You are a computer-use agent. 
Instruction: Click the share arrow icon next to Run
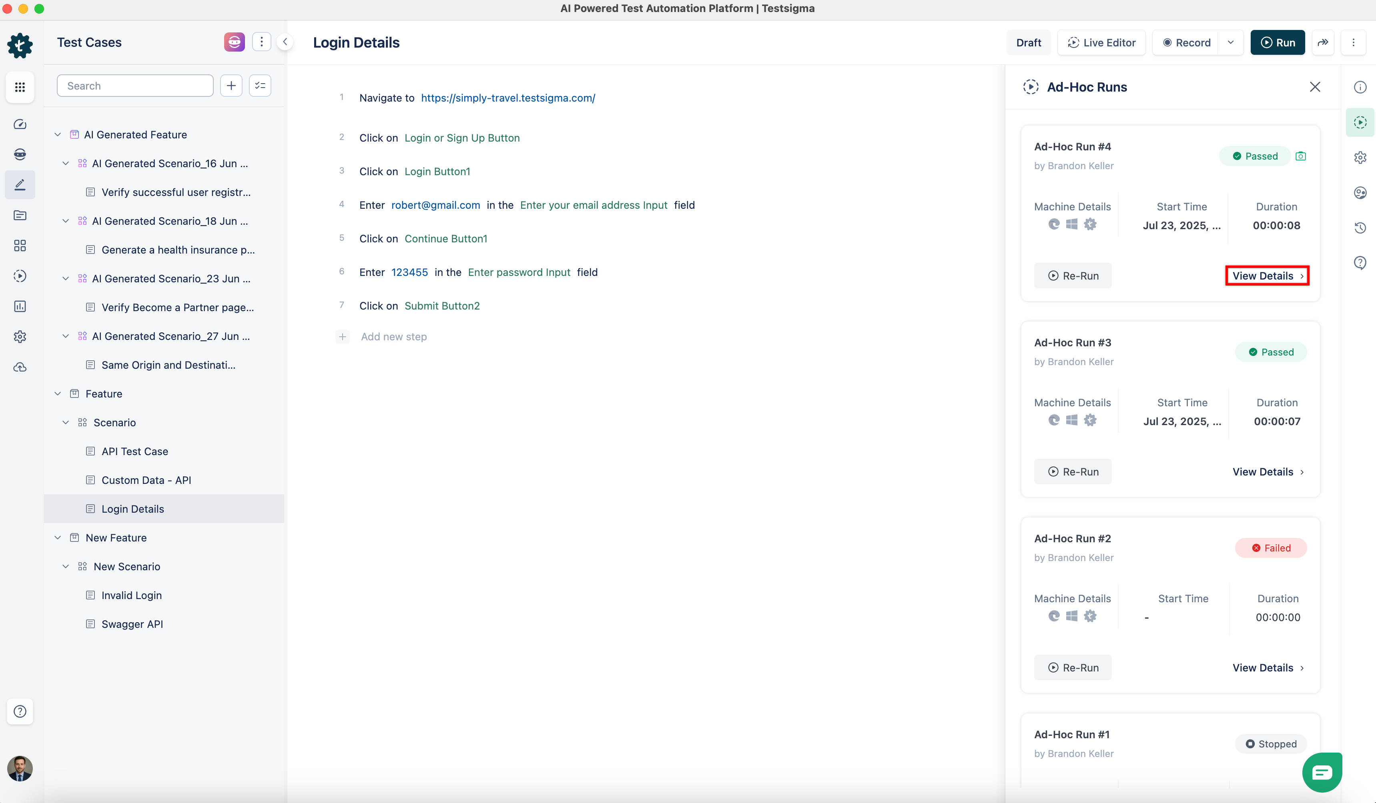pos(1322,42)
